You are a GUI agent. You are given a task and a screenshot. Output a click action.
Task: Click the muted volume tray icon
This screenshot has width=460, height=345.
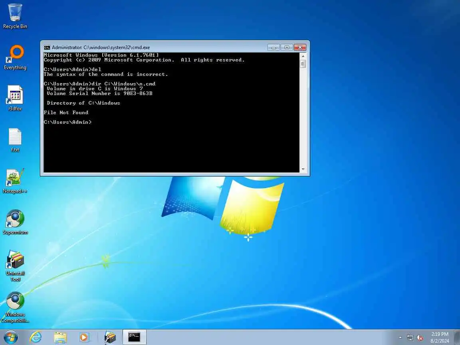tap(420, 338)
